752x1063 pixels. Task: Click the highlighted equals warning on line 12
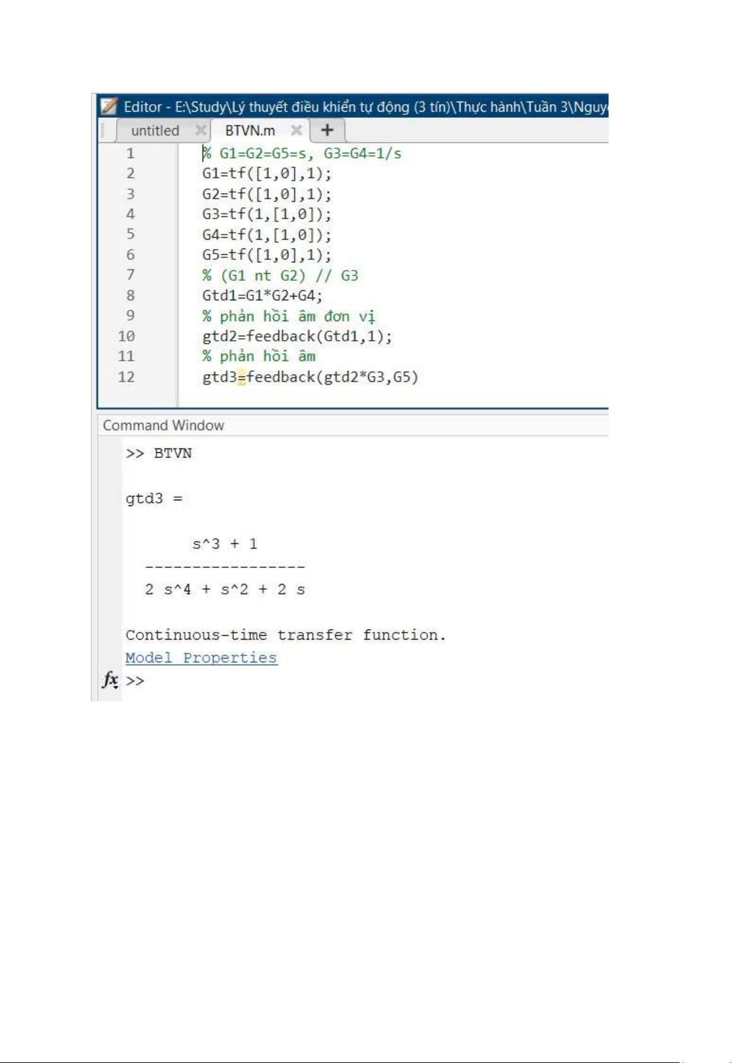coord(242,378)
